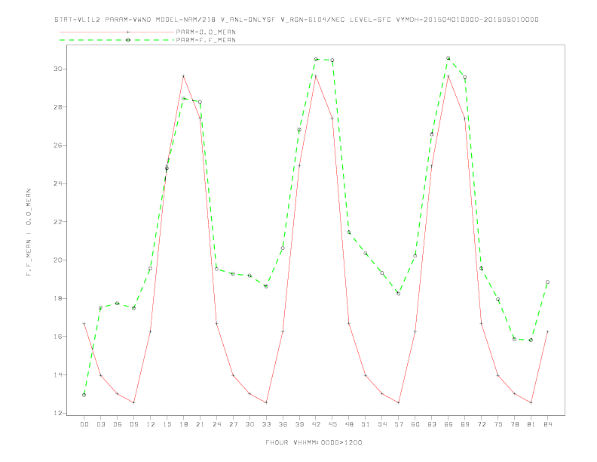The width and height of the screenshot is (597, 462).
Task: Click the 18 tick label on y-axis
Action: point(58,298)
